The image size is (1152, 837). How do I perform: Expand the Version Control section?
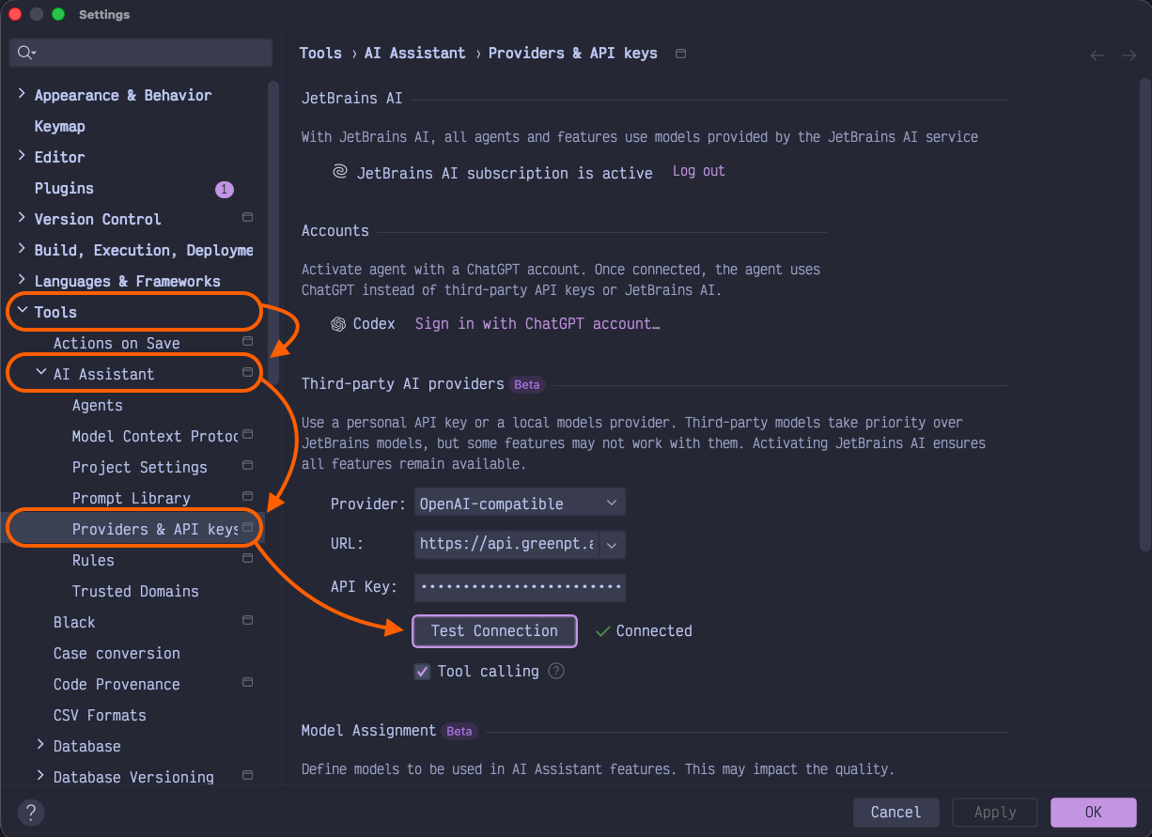click(22, 218)
